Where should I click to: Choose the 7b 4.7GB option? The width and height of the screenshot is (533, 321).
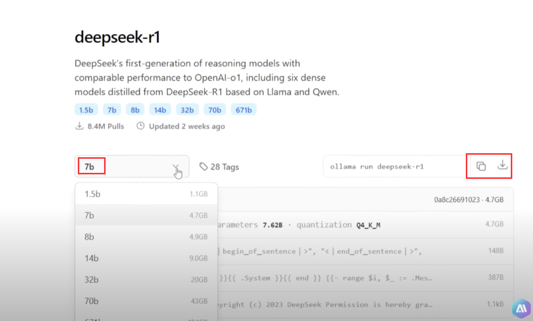(146, 215)
